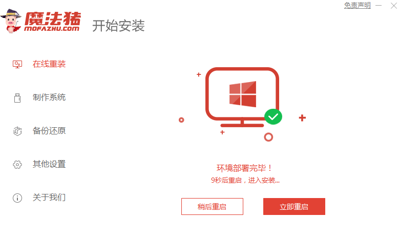Click the 立即重启 button
Screen dimensions: 399x236
tap(294, 206)
